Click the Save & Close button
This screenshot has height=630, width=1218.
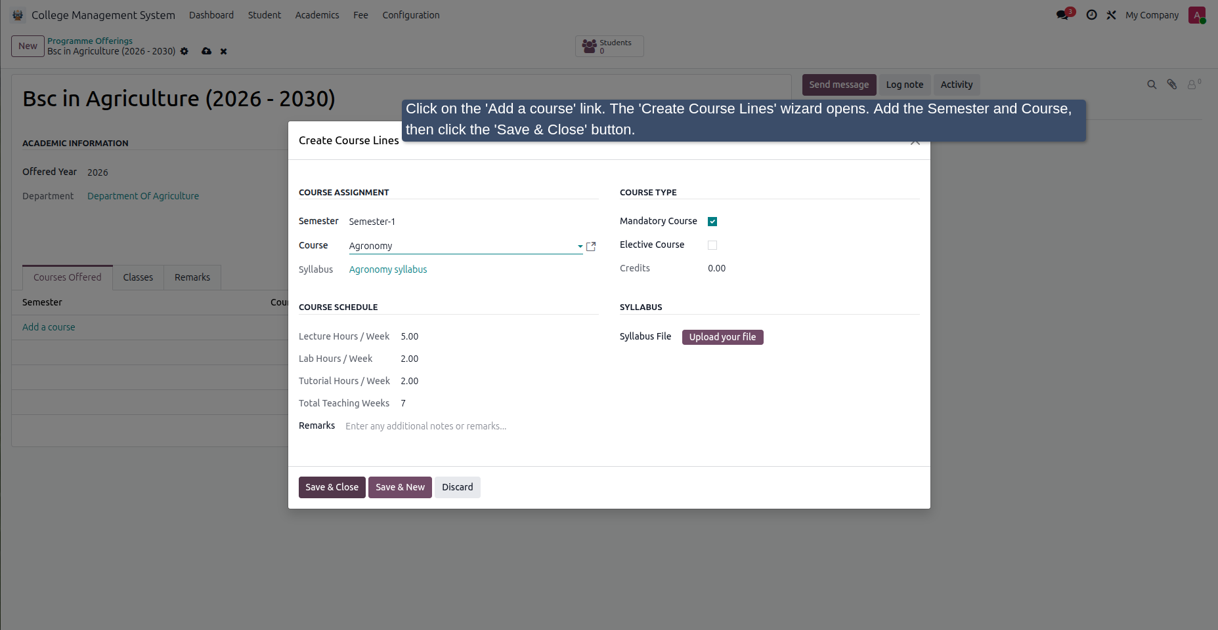click(x=332, y=487)
